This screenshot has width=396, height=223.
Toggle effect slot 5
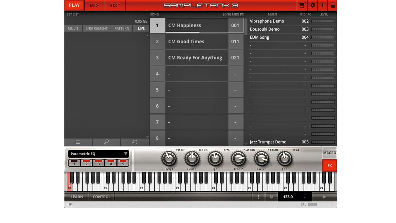(123, 163)
